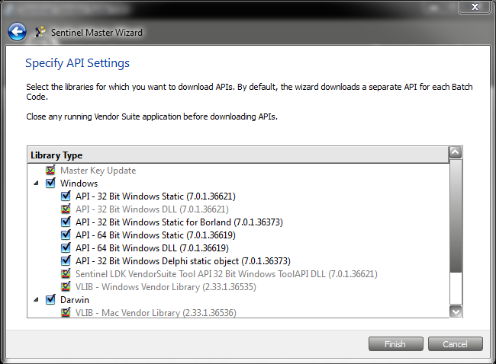The image size is (496, 364).
Task: Uncheck API 64 Bit Windows DLL
Action: [66, 247]
